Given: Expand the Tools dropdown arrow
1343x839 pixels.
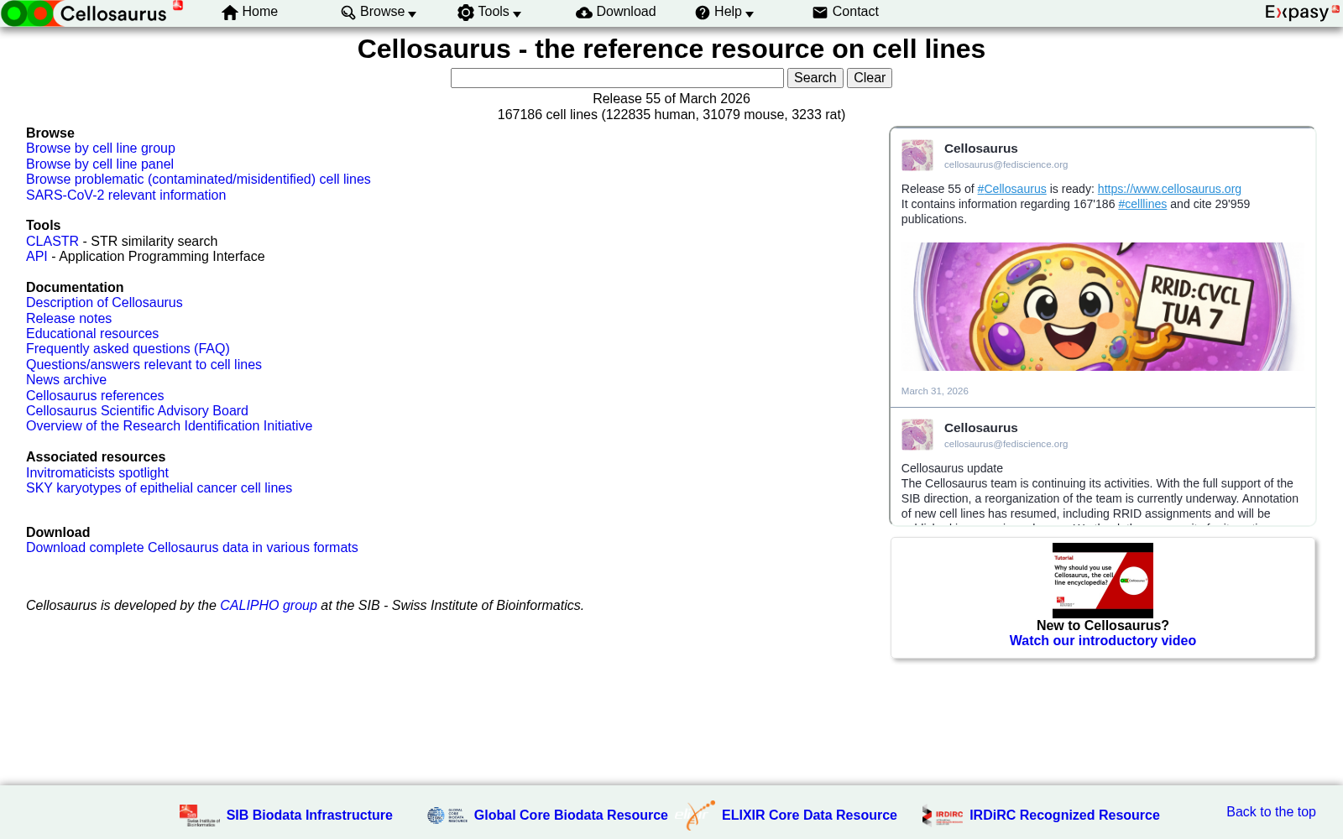Looking at the screenshot, I should tap(517, 14).
